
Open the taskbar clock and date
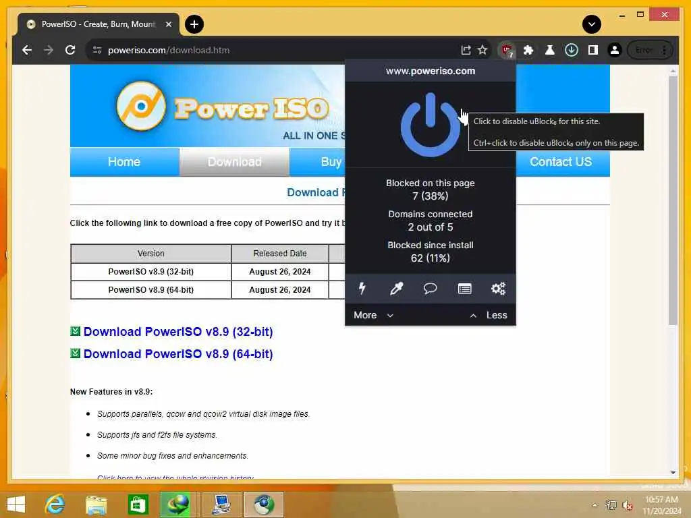(661, 505)
